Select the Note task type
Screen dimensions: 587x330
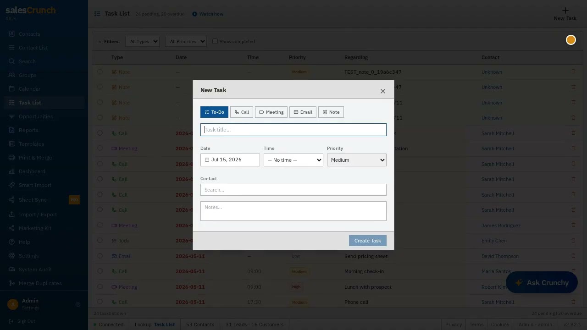(x=331, y=112)
